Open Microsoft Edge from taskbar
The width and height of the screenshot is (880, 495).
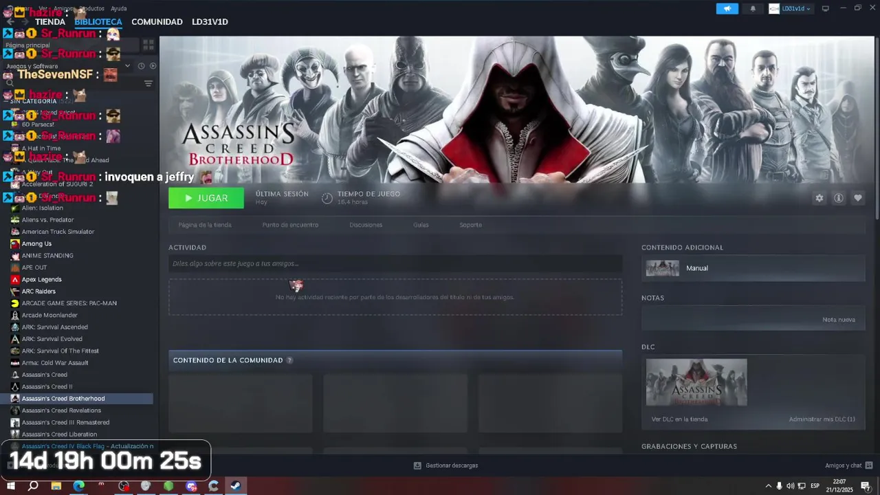coord(79,486)
